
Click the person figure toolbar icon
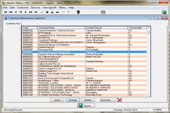click(78, 12)
